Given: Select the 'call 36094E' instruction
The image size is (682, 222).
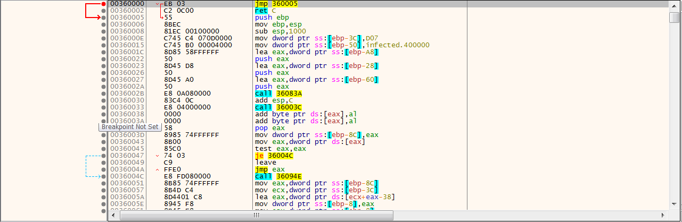Looking at the screenshot, I should [x=278, y=176].
